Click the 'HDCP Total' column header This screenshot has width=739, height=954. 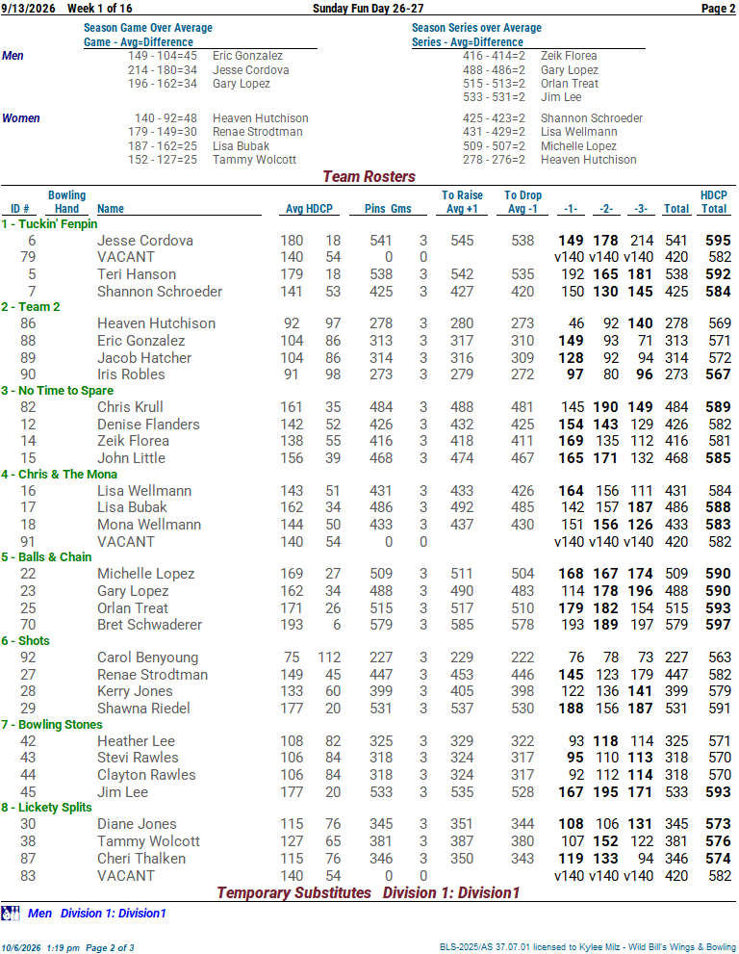713,202
